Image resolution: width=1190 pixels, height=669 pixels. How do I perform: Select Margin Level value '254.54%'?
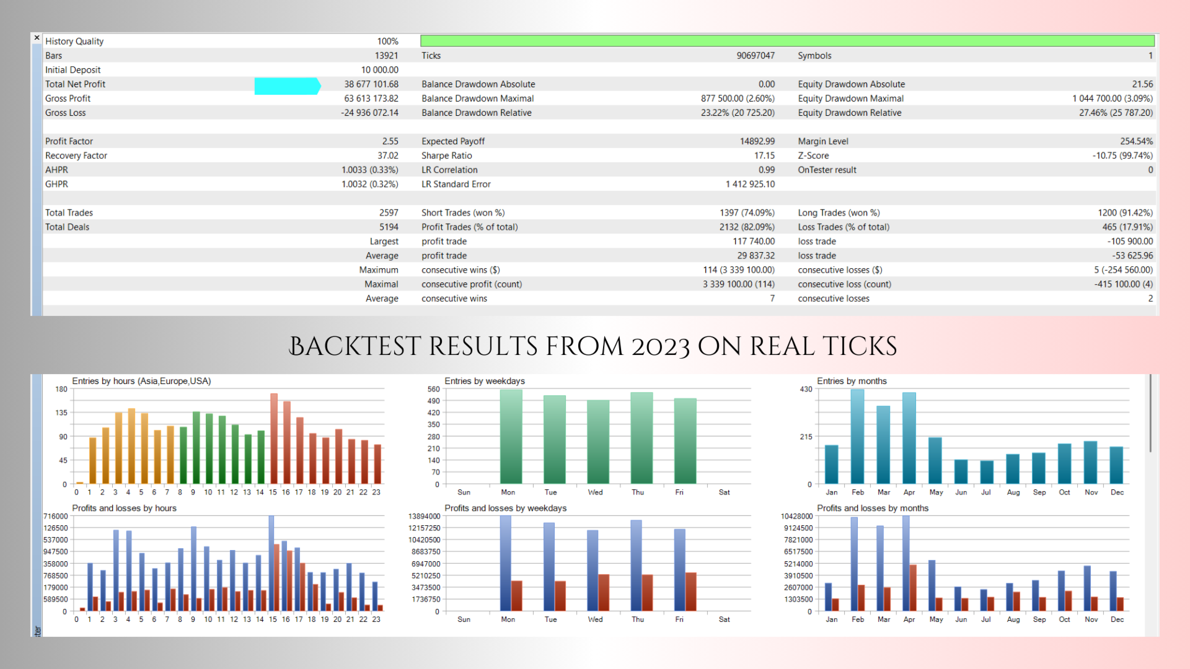(x=1137, y=141)
